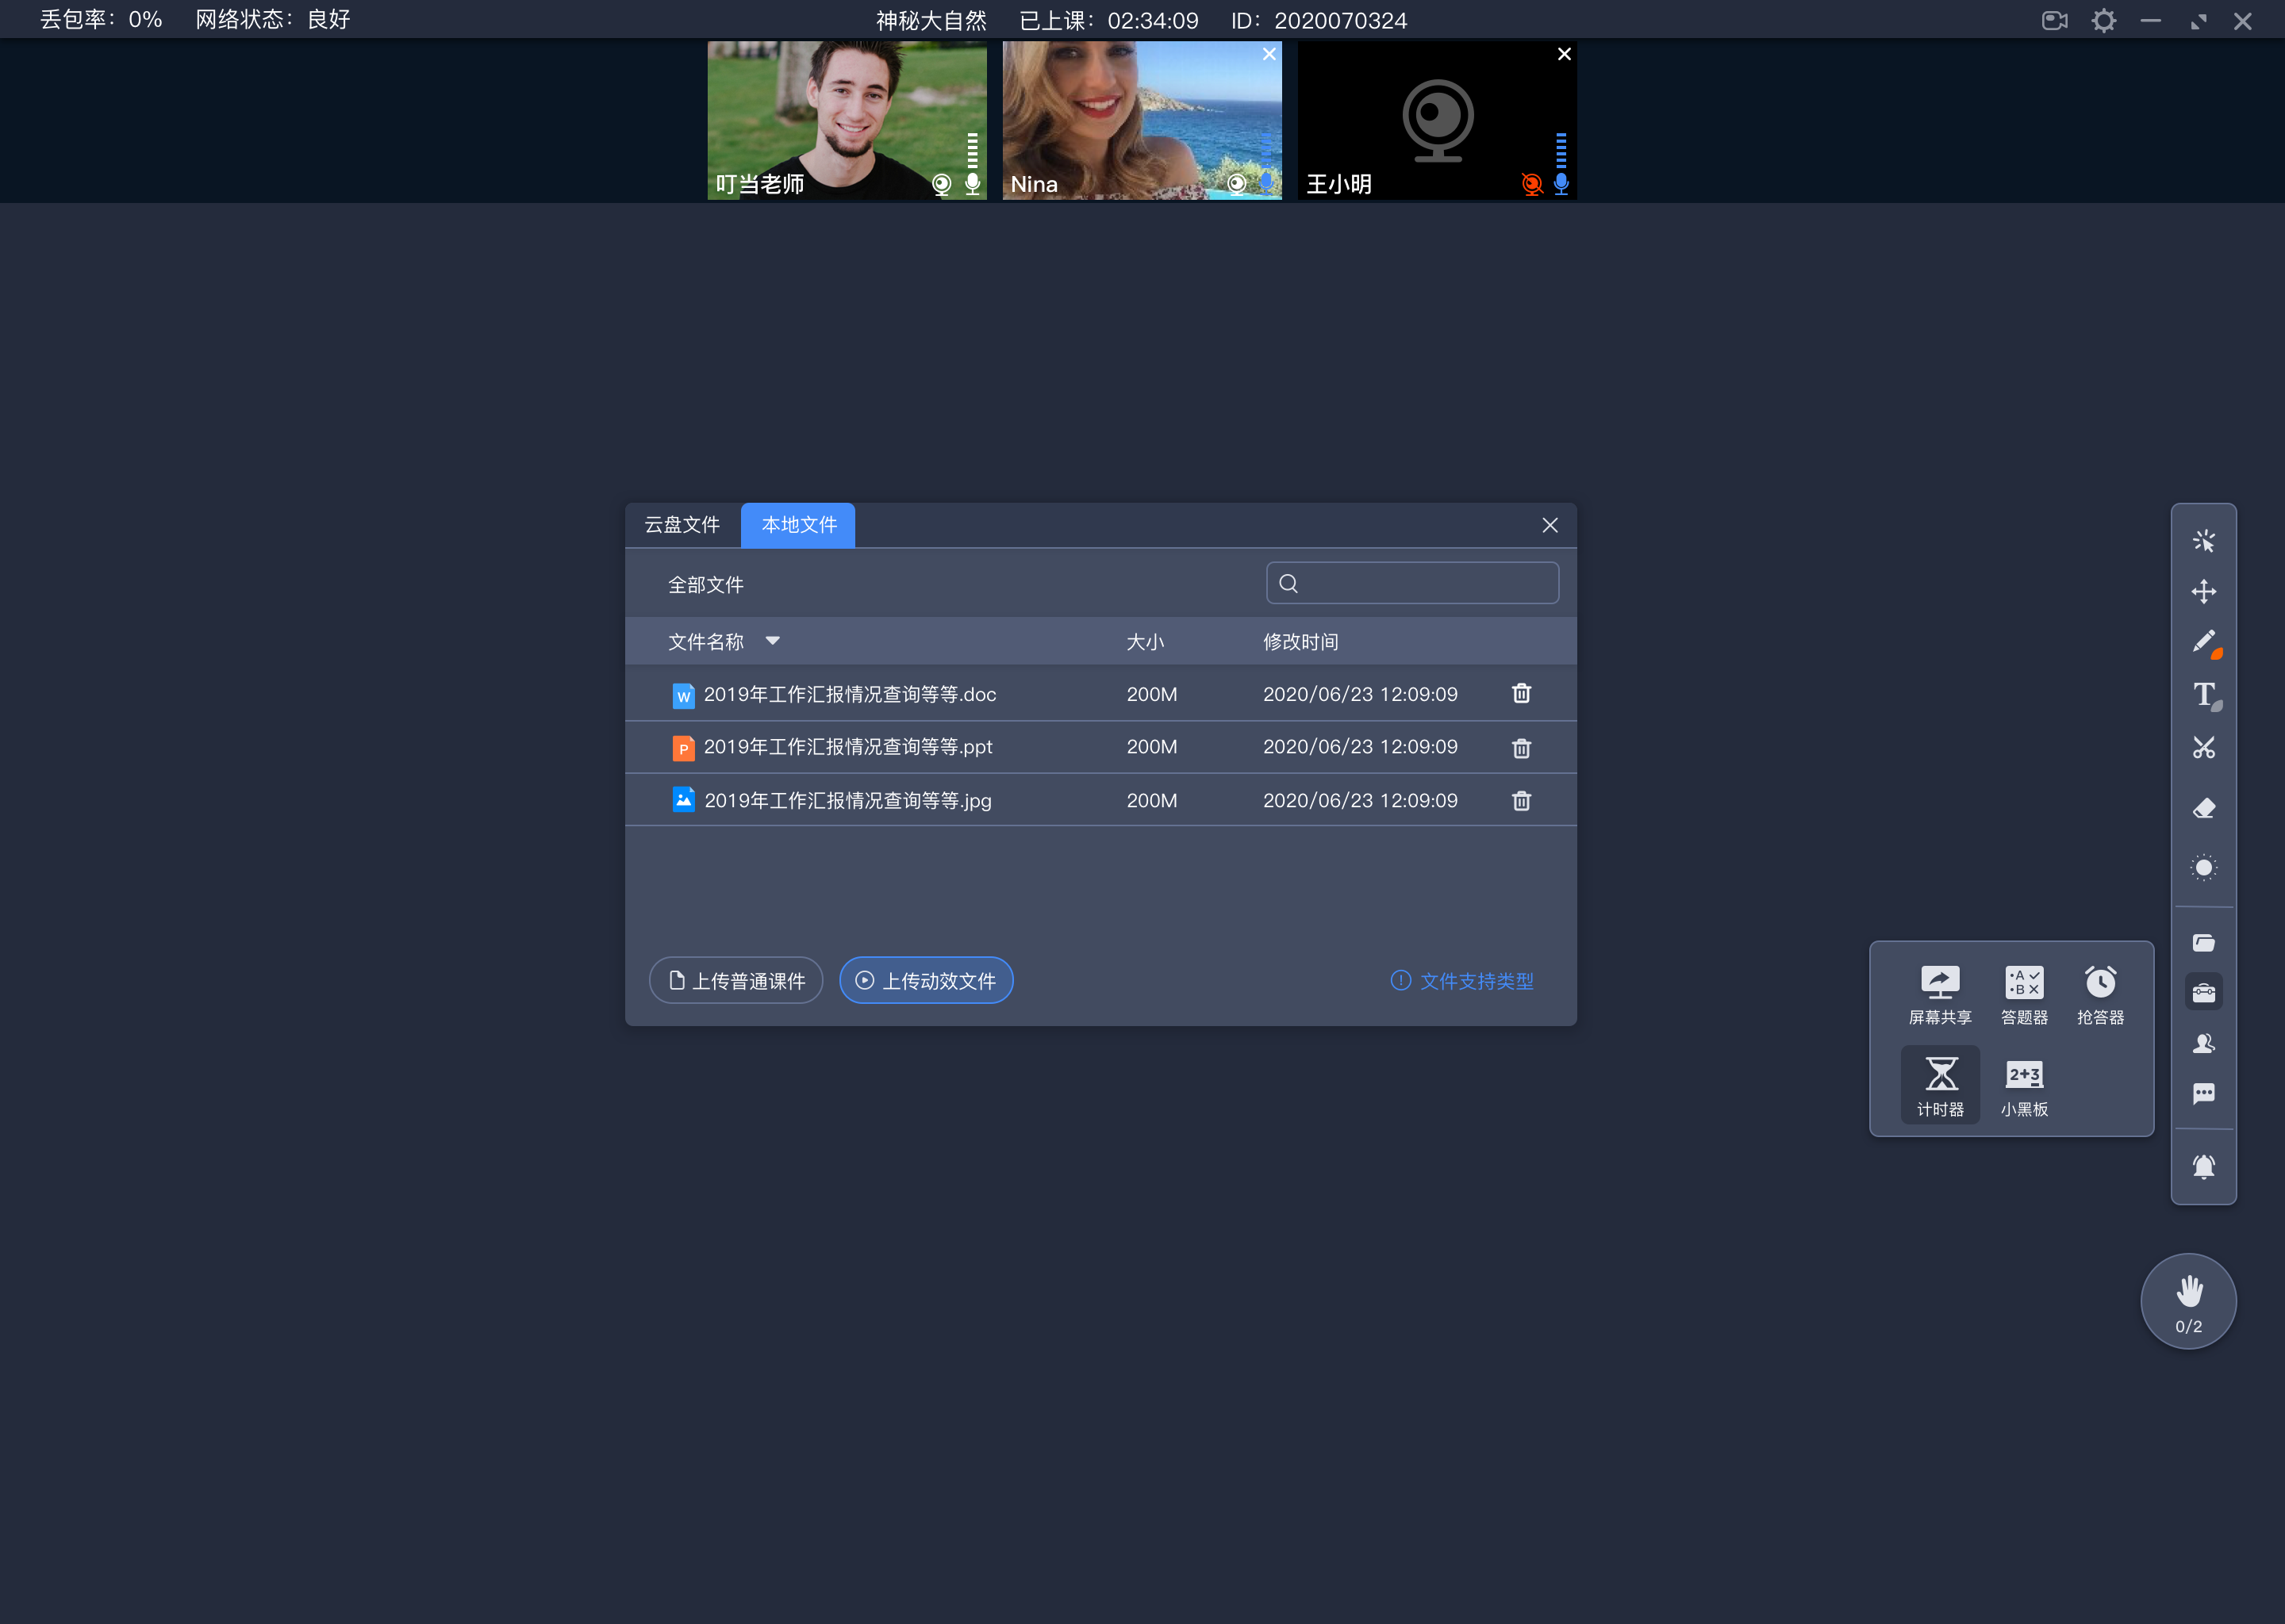The height and width of the screenshot is (1624, 2285).
Task: Switch to 云盘文件 tab
Action: coord(684,524)
